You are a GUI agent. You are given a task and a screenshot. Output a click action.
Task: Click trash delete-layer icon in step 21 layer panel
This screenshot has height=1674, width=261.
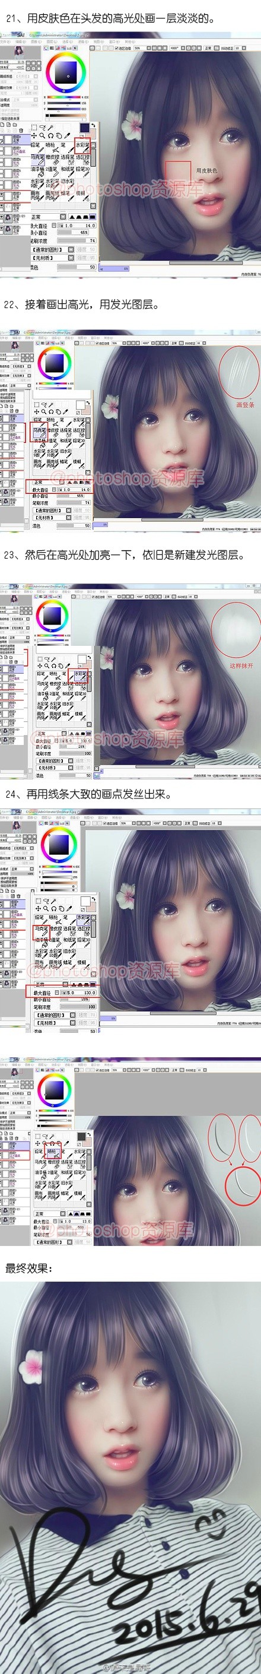[21, 131]
